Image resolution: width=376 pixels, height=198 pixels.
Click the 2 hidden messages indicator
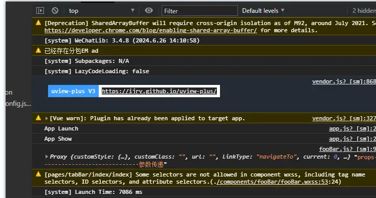364,11
